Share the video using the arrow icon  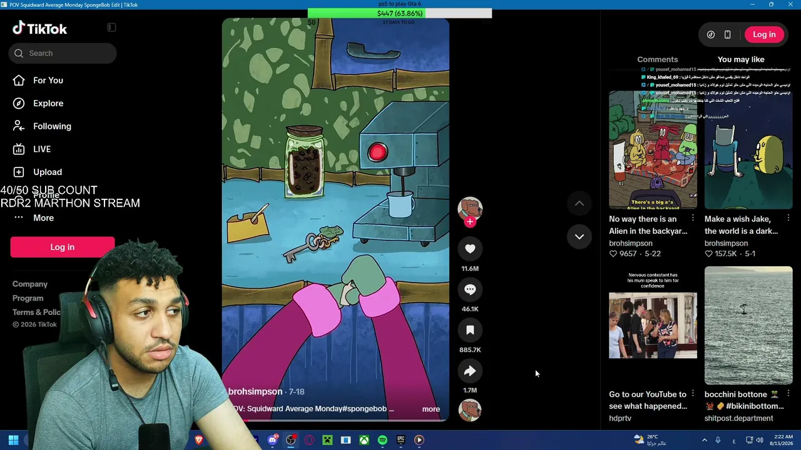point(470,371)
